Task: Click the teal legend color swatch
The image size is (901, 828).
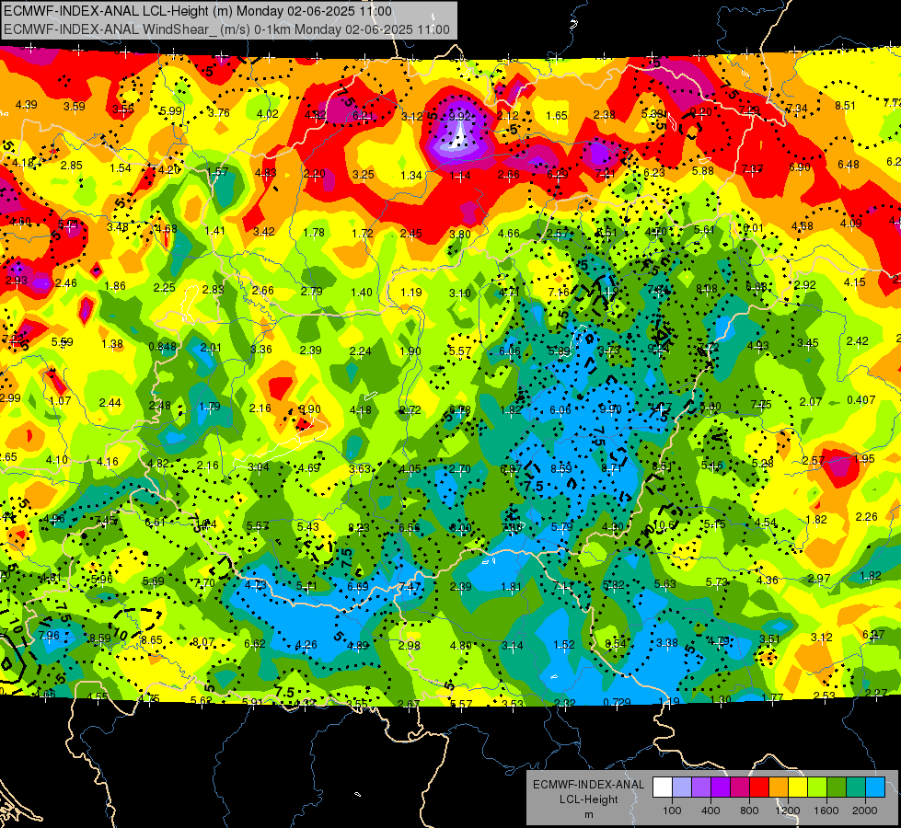Action: pyautogui.click(x=856, y=788)
